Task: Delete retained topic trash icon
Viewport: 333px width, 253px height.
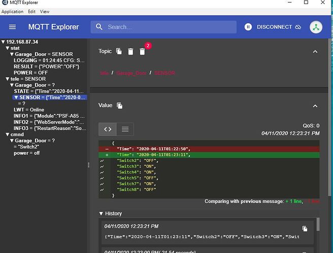Action: (130, 52)
